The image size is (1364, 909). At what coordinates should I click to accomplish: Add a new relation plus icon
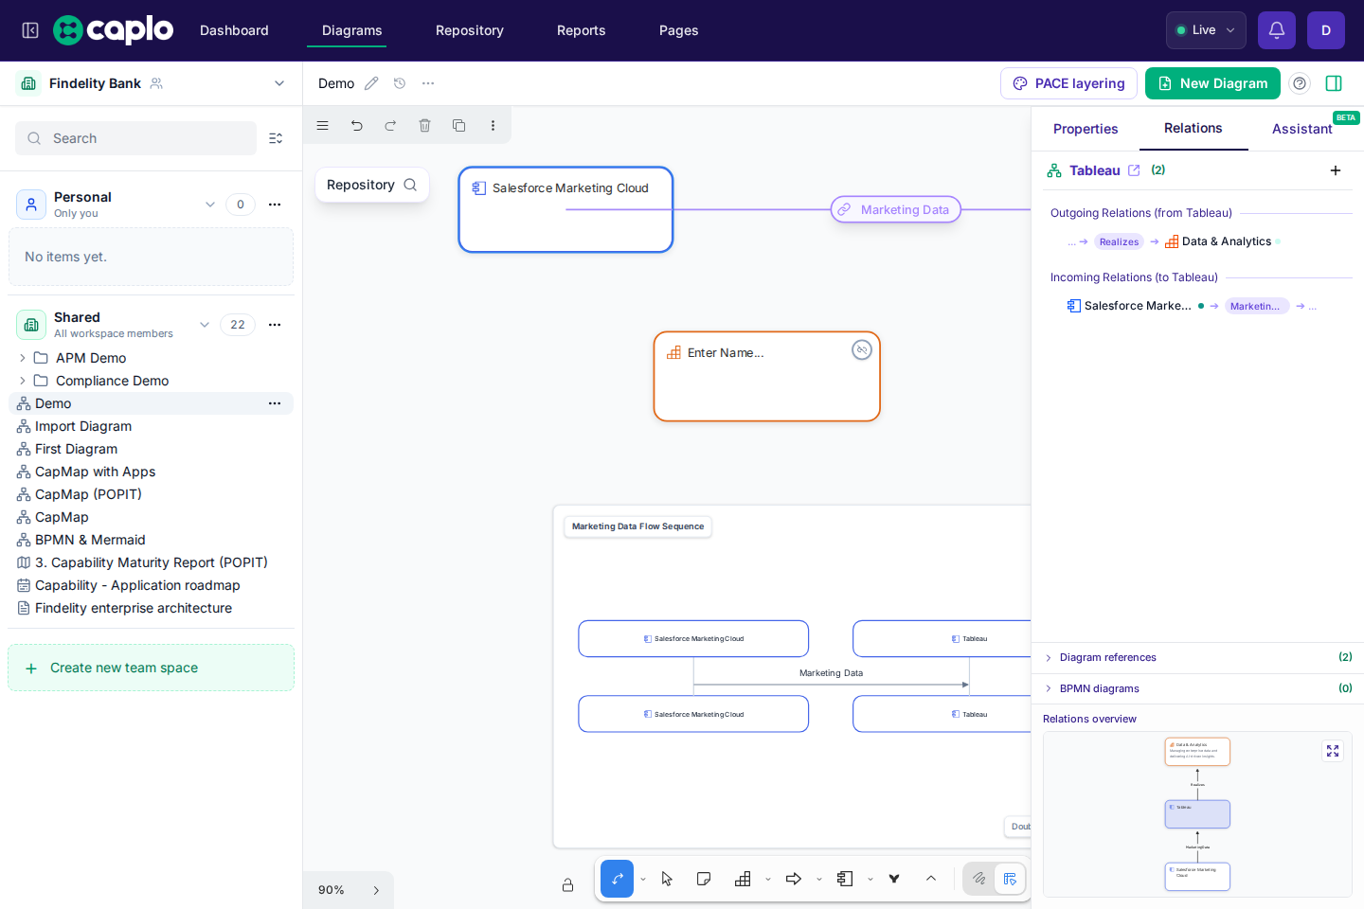click(1336, 170)
